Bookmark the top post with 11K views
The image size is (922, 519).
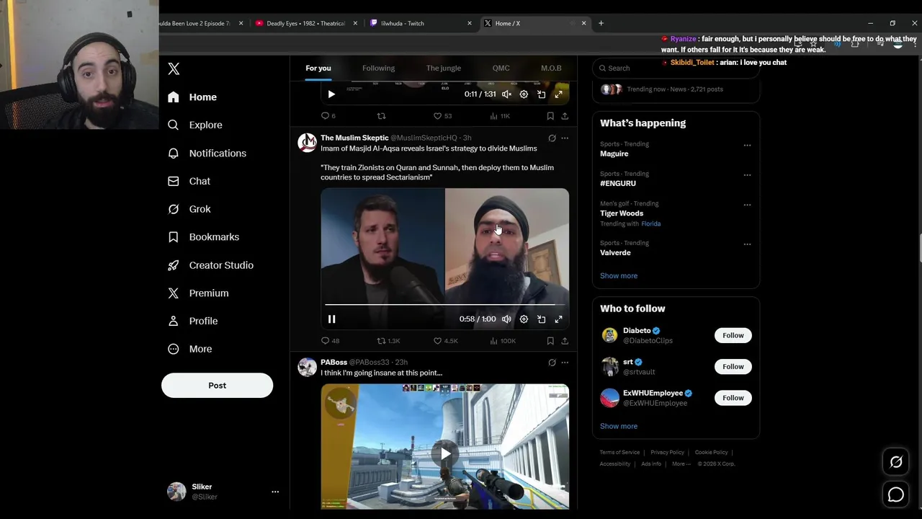click(x=550, y=115)
